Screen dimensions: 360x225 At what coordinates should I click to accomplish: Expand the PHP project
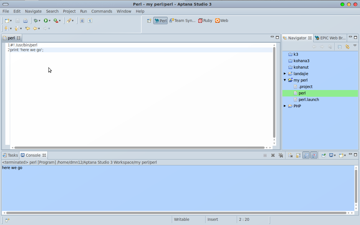(285, 106)
